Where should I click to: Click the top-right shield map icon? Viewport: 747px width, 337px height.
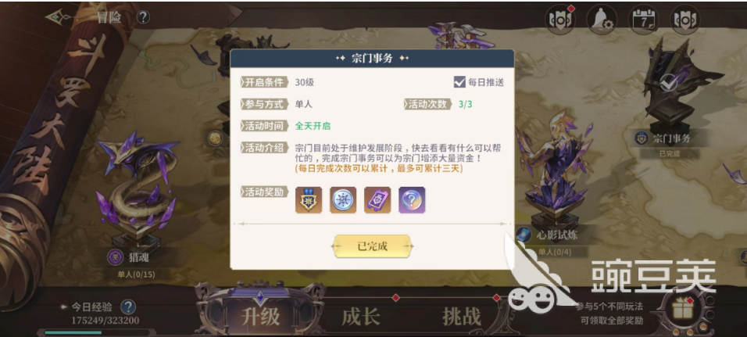pyautogui.click(x=684, y=20)
